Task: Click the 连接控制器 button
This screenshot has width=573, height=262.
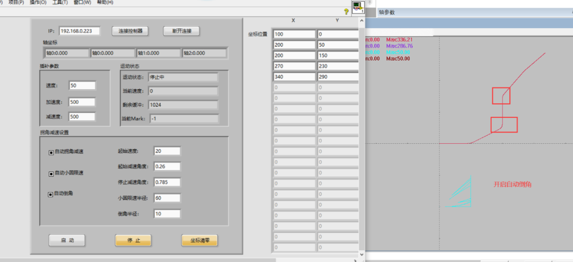Action: click(130, 31)
